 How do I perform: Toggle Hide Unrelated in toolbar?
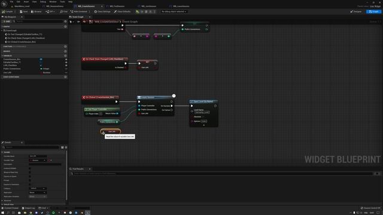click(78, 11)
